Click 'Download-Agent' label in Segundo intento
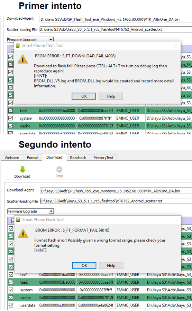This screenshot has width=192, height=311. click(x=20, y=190)
